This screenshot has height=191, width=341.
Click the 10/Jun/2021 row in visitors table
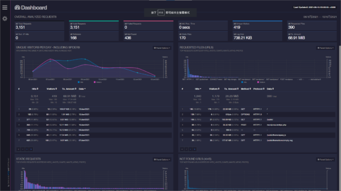pyautogui.click(x=94, y=125)
